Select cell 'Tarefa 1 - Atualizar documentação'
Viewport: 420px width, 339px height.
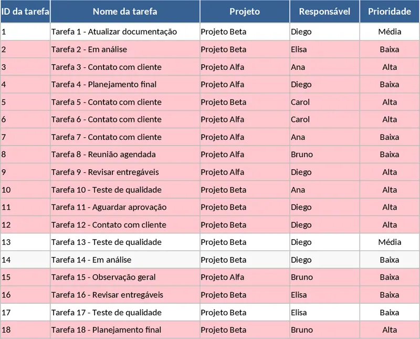pyautogui.click(x=125, y=32)
